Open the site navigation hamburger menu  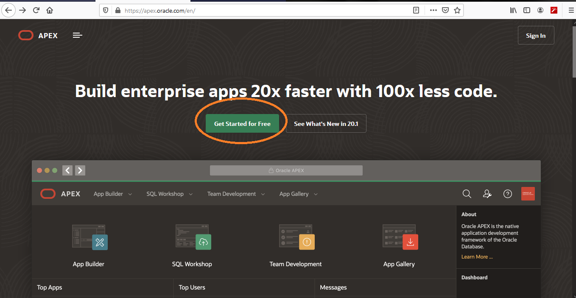(x=78, y=36)
